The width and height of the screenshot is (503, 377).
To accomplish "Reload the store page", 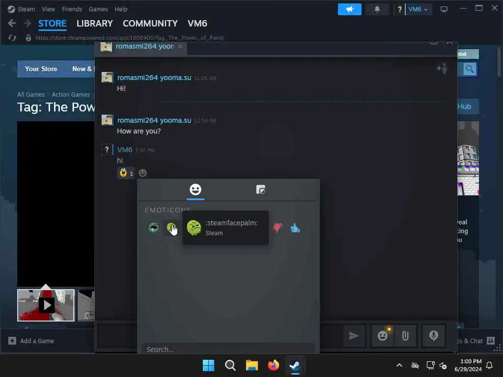I will point(12,38).
